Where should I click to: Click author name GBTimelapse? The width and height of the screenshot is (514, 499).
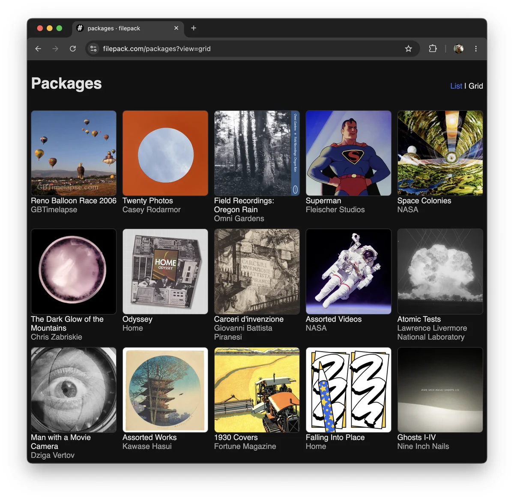point(54,210)
